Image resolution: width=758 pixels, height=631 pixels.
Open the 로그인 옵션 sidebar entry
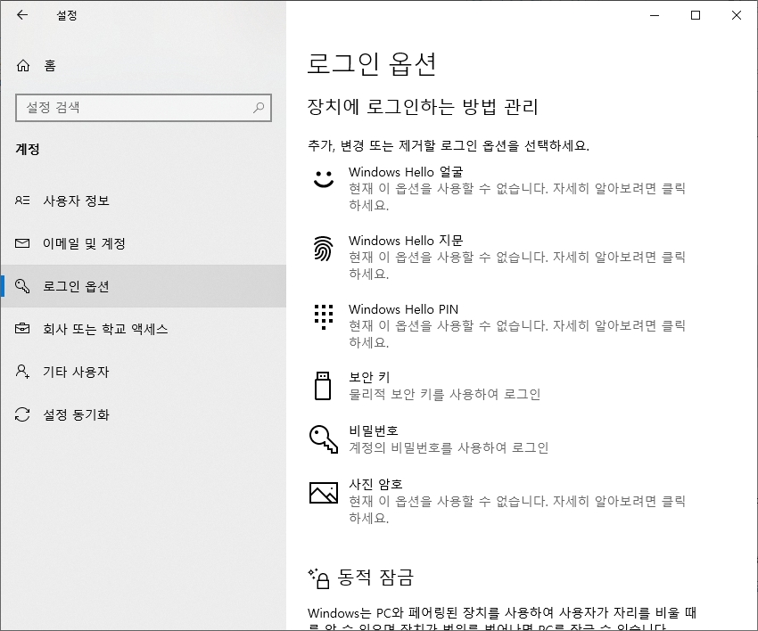144,286
